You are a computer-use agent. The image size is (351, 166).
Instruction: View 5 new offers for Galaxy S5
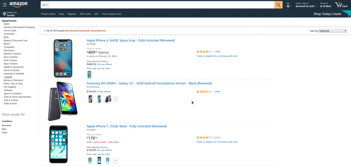click(104, 92)
